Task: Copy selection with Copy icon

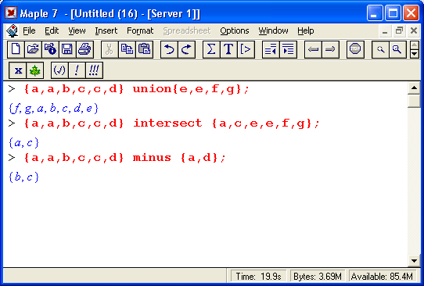Action: point(127,49)
